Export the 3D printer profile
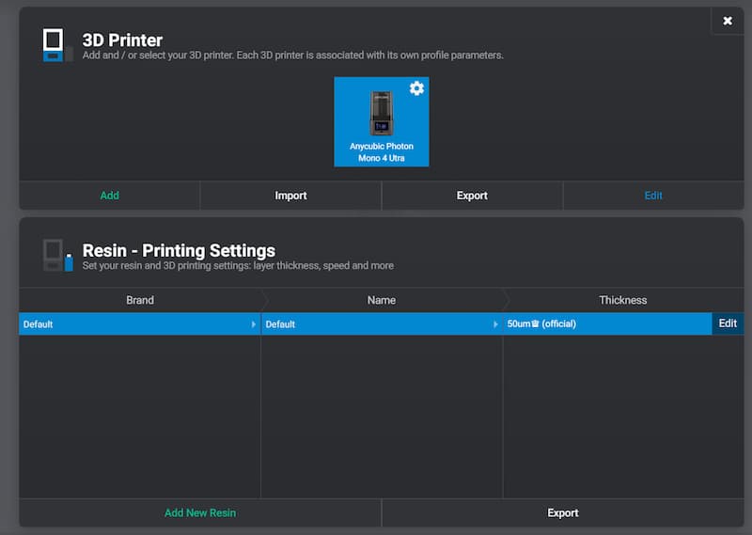Screen dimensions: 752x535 pyautogui.click(x=472, y=196)
